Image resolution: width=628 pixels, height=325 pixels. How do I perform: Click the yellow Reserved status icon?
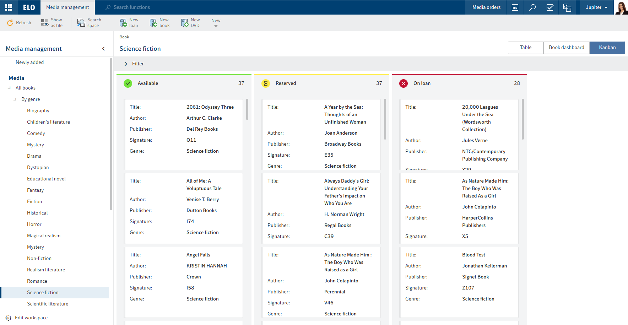pyautogui.click(x=266, y=83)
